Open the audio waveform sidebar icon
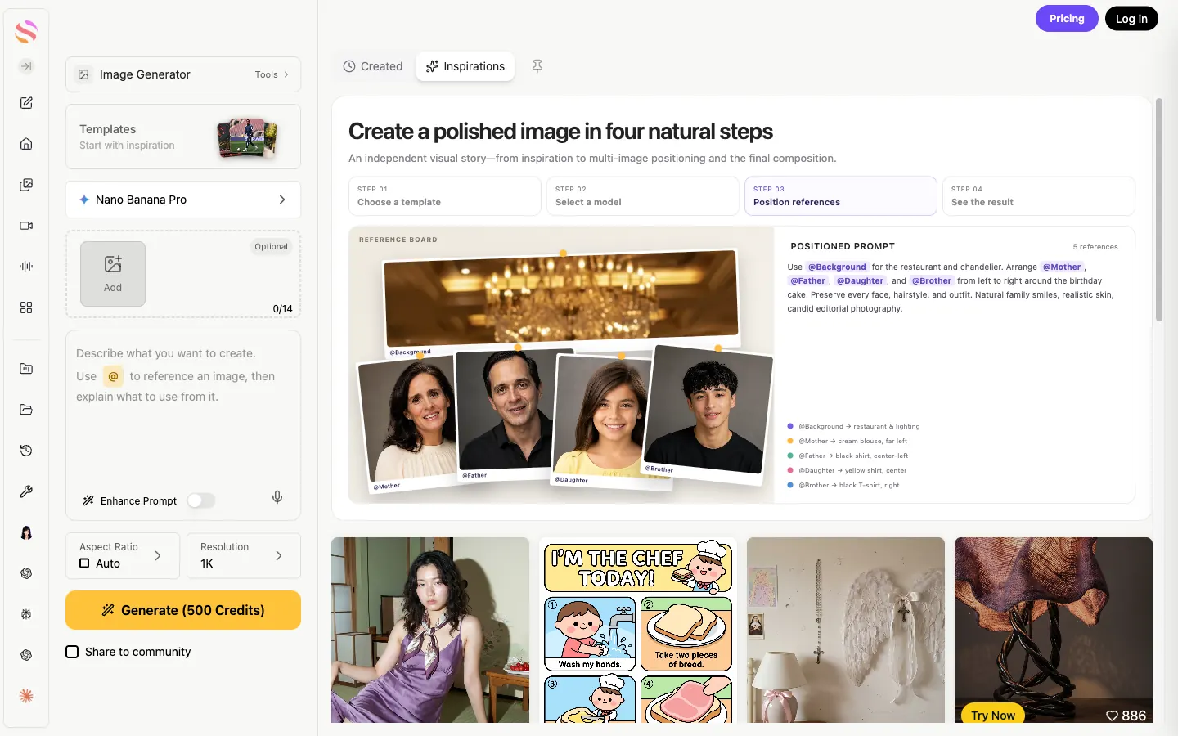The width and height of the screenshot is (1178, 736). pos(26,267)
